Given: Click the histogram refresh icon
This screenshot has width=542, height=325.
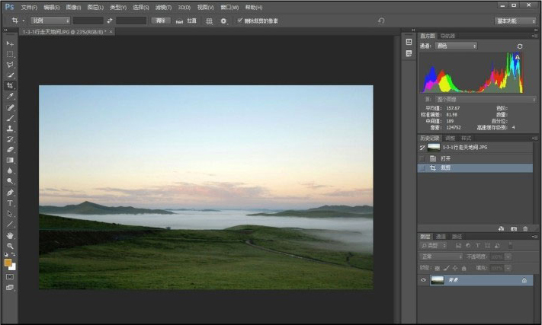Looking at the screenshot, I should 520,46.
